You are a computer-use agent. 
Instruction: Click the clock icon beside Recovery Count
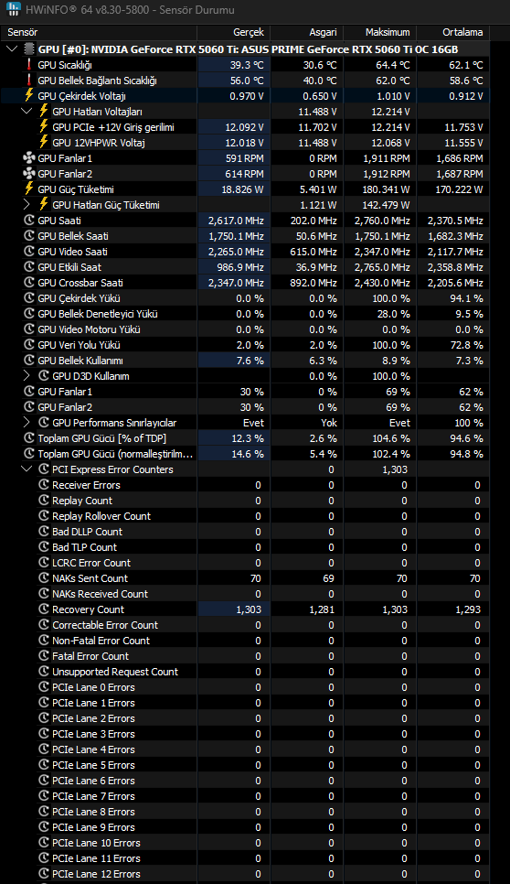pos(44,609)
